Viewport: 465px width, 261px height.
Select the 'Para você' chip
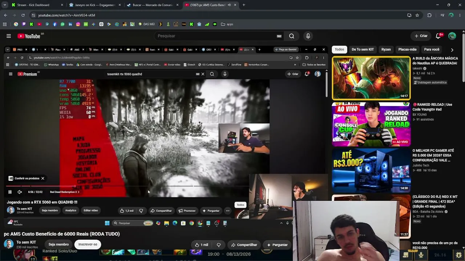[432, 49]
